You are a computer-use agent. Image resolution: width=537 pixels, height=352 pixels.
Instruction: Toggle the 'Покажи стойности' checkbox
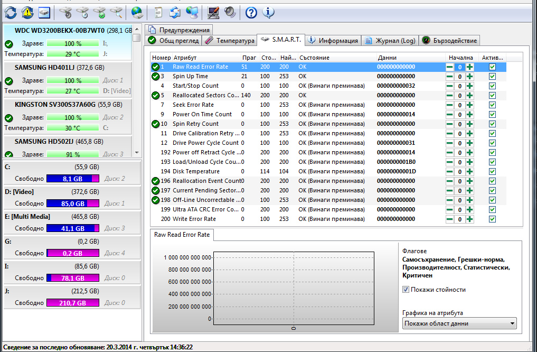[x=406, y=290]
